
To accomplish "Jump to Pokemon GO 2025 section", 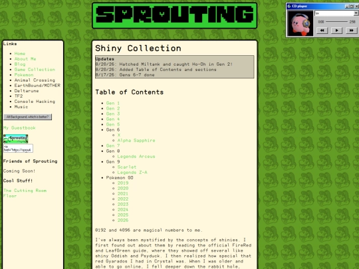I will click(x=123, y=215).
